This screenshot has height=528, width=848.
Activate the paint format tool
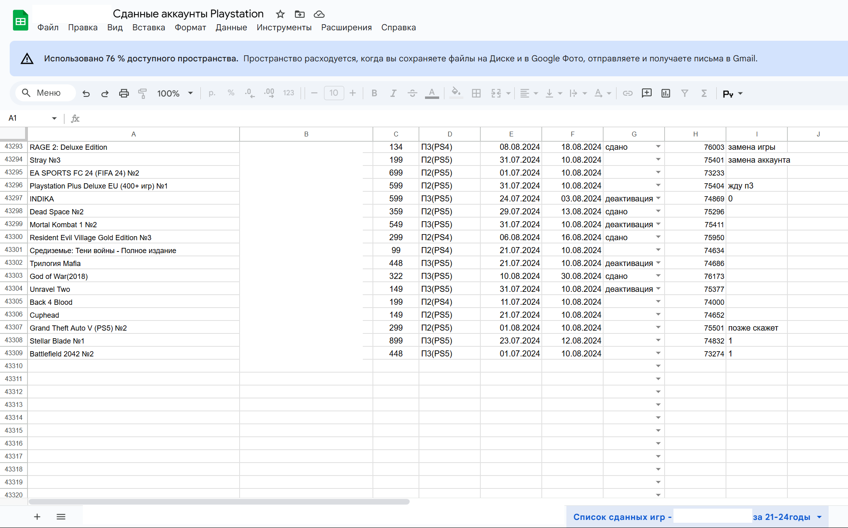point(143,93)
